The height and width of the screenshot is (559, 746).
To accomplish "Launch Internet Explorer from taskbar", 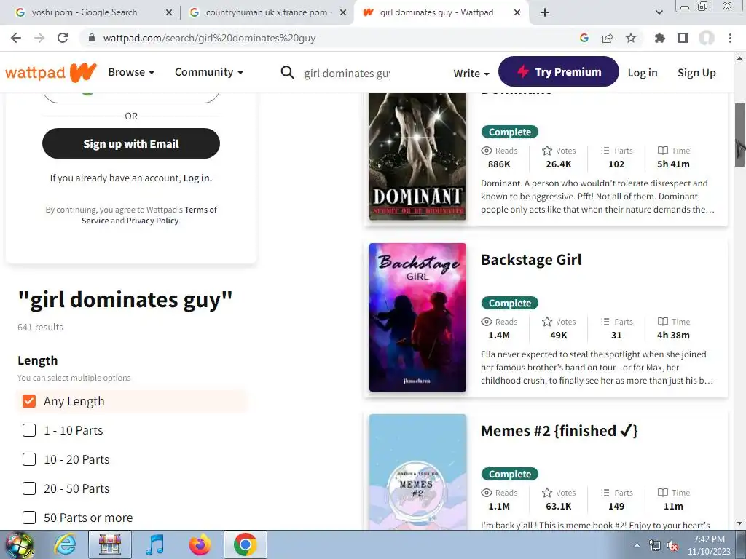I will (65, 544).
